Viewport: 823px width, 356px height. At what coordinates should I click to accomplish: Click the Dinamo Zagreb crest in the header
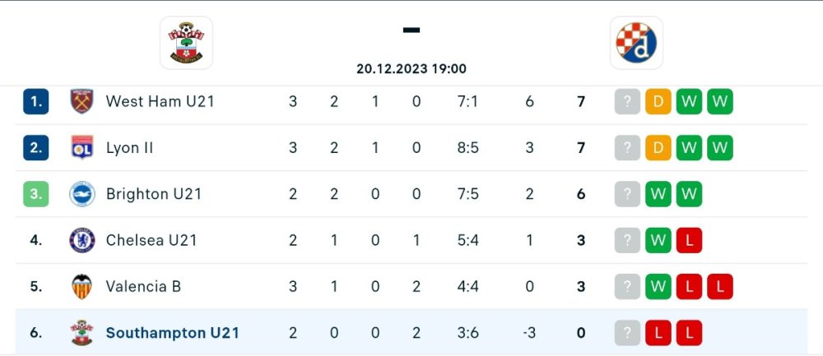point(636,43)
